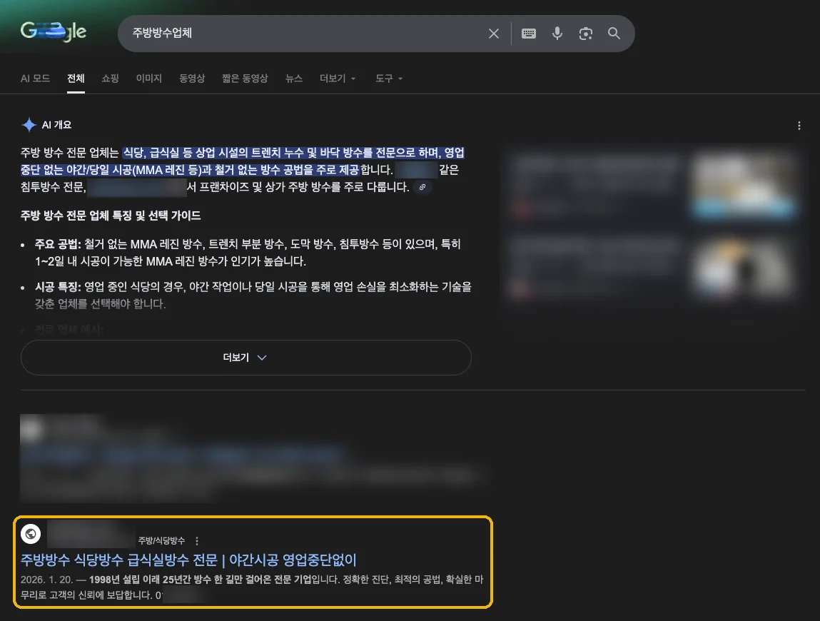Viewport: 820px width, 621px height.
Task: Open image search with camera lens icon
Action: (x=586, y=34)
